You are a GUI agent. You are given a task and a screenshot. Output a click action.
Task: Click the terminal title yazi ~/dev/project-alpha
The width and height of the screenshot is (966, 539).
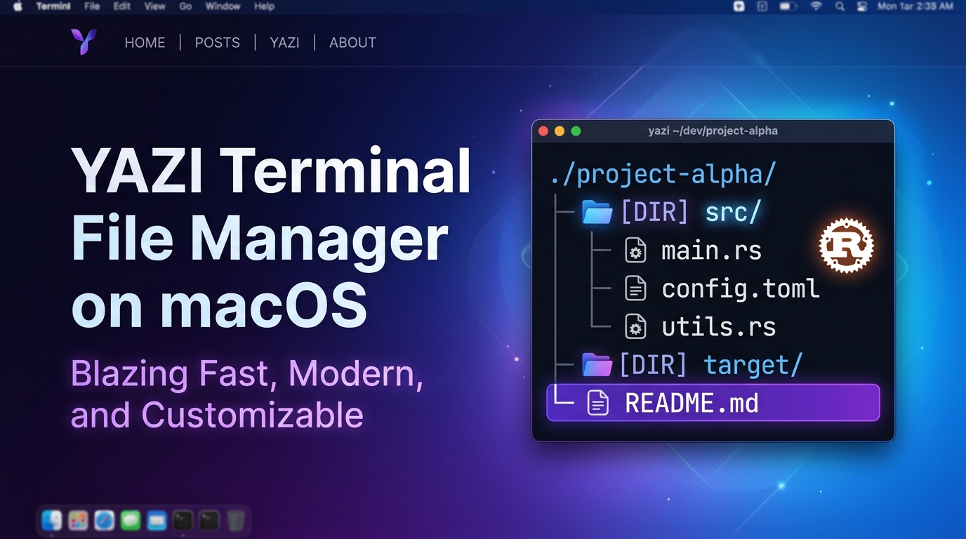713,131
